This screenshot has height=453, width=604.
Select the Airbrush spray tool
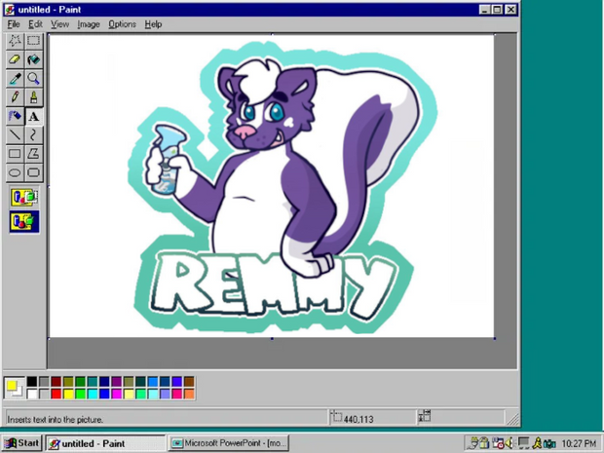pos(15,116)
